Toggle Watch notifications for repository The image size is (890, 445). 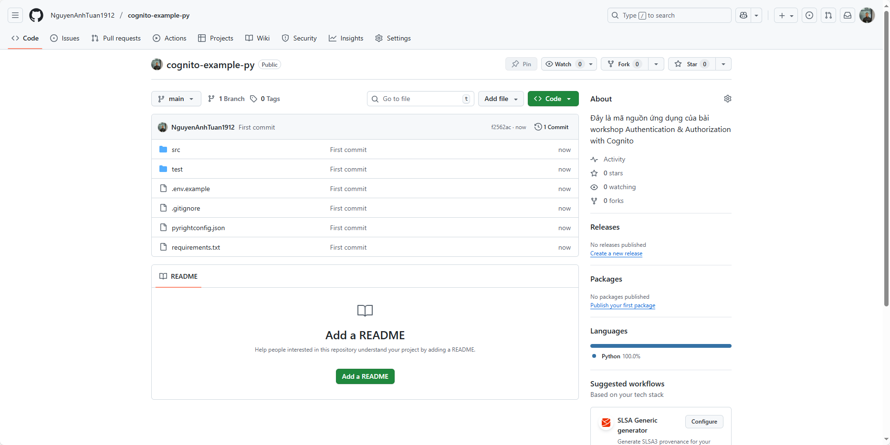pos(563,64)
